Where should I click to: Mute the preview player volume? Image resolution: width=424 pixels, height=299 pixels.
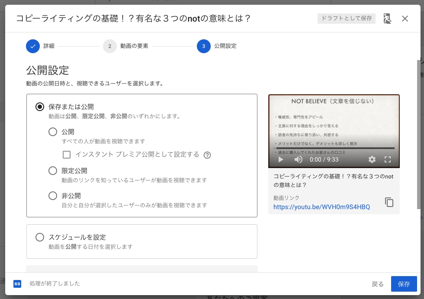[x=298, y=159]
